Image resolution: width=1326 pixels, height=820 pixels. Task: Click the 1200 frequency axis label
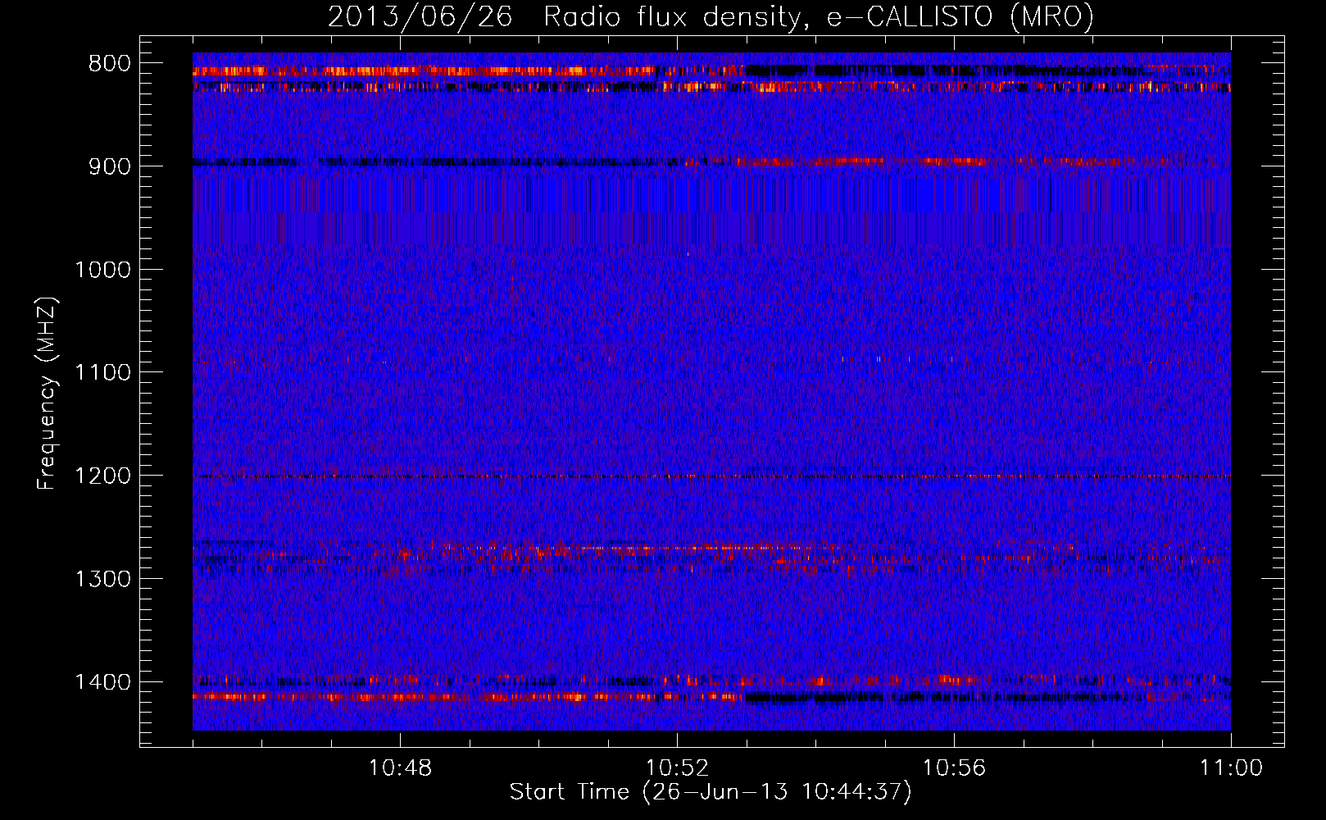pyautogui.click(x=102, y=476)
